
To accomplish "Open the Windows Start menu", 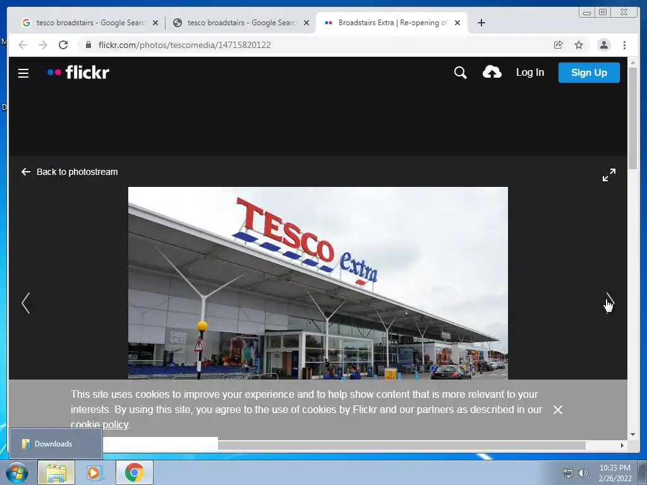I will [x=16, y=472].
